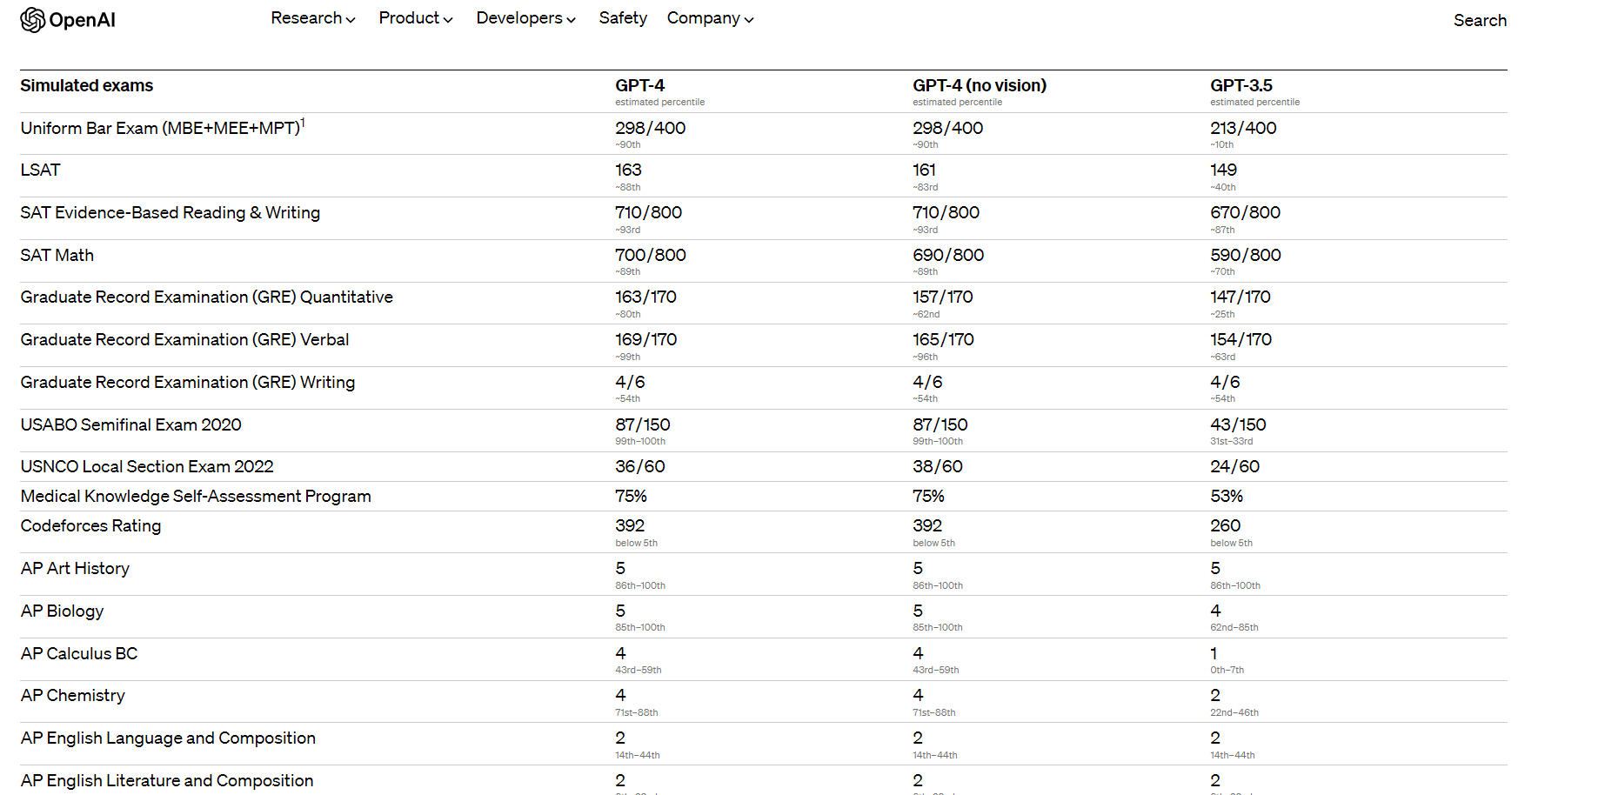Select the GPT-4 LSAT score 163
The image size is (1605, 795).
click(628, 170)
